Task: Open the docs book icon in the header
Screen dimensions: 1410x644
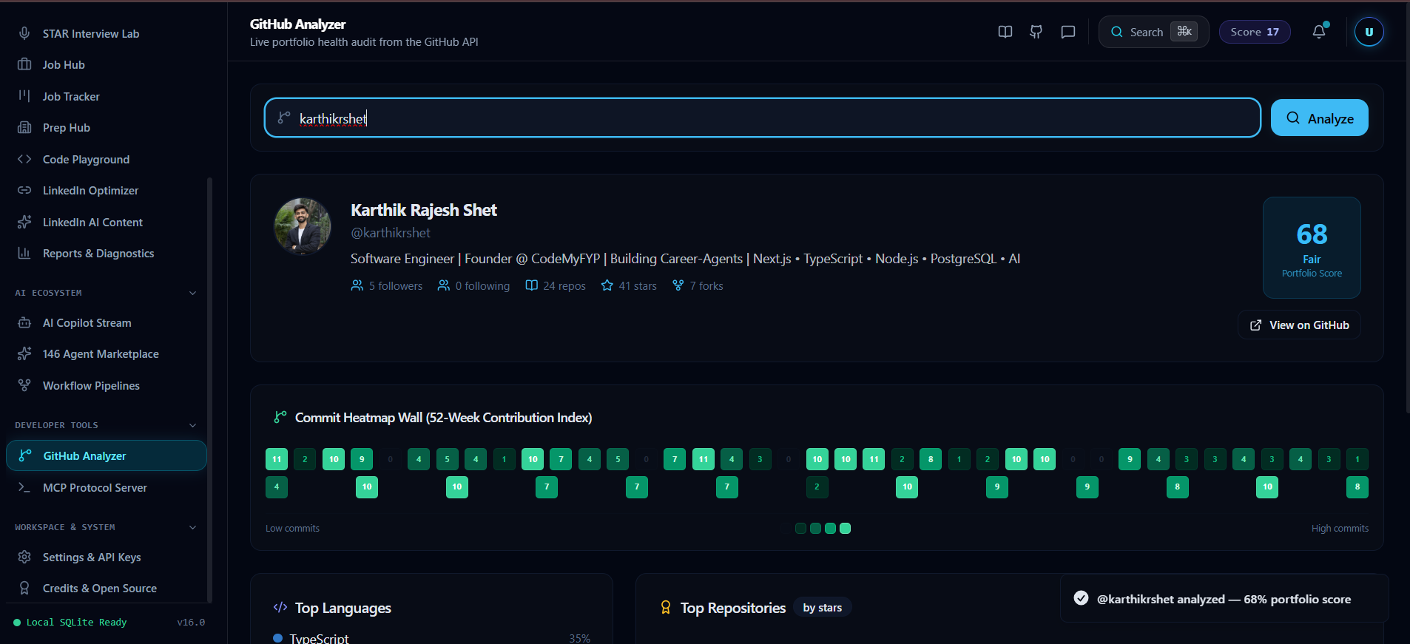Action: [1005, 32]
